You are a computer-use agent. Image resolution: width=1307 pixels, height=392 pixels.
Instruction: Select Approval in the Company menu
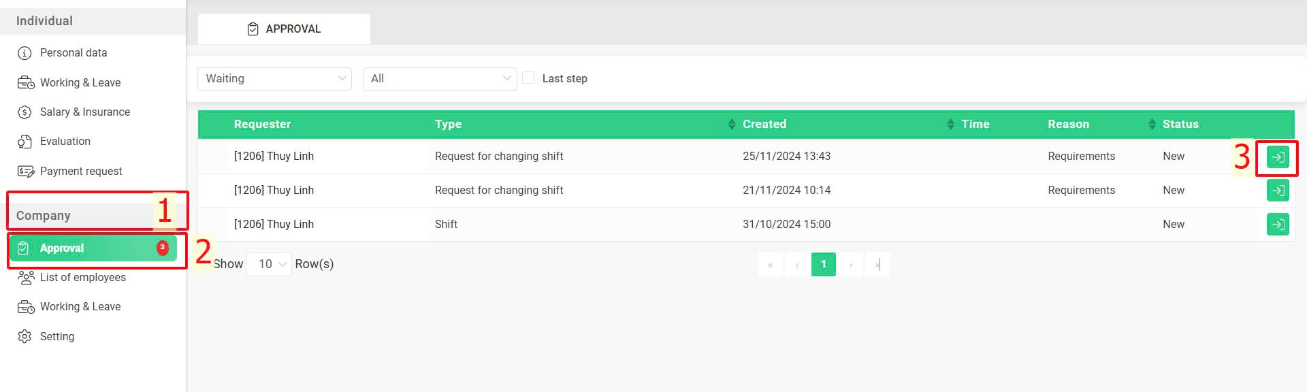[x=93, y=248]
